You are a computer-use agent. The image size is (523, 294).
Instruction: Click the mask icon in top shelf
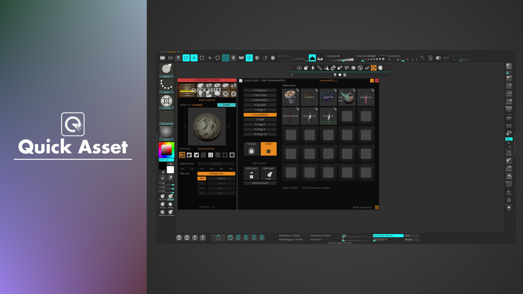point(241,58)
